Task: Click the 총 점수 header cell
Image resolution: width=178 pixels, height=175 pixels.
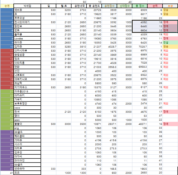Action: point(140,6)
